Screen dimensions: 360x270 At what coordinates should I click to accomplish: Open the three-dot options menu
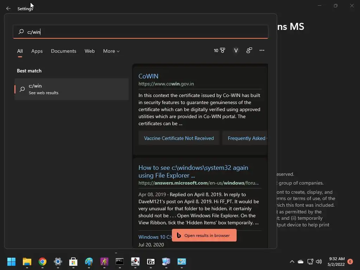click(x=262, y=50)
